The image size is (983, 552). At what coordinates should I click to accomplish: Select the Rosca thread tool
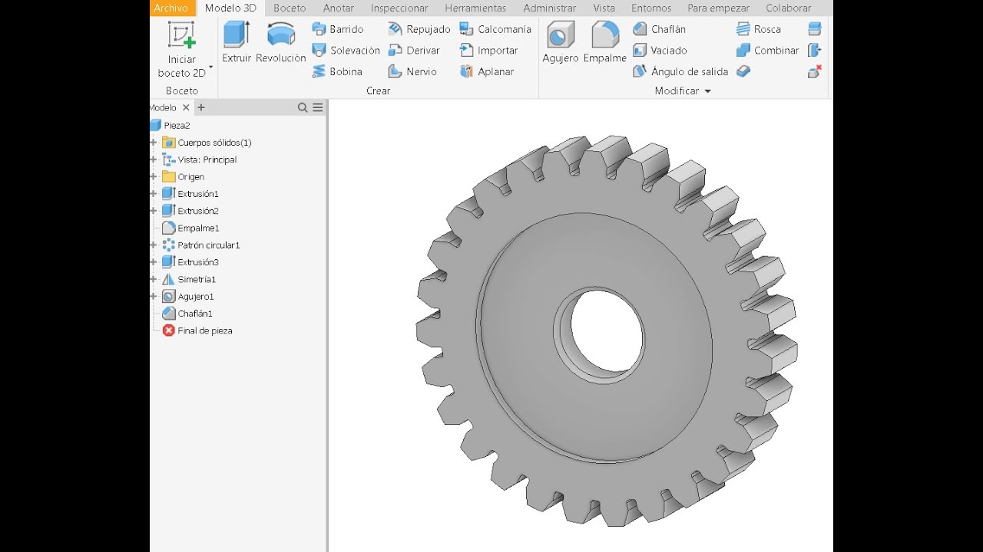759,29
